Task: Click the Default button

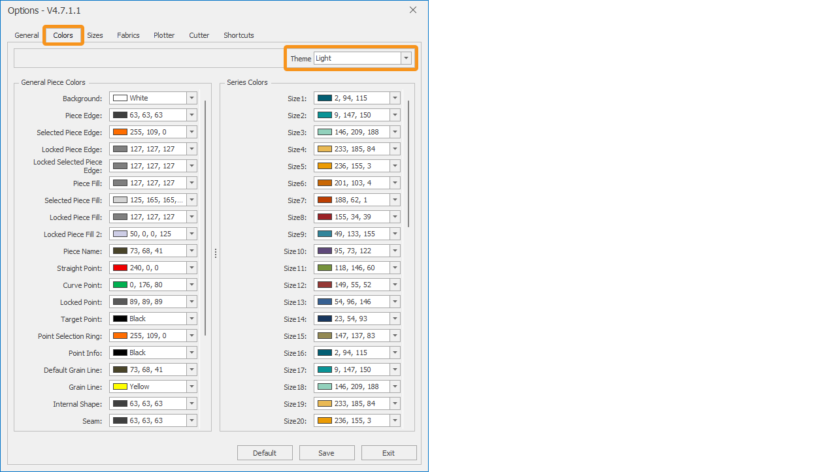Action: pyautogui.click(x=265, y=453)
